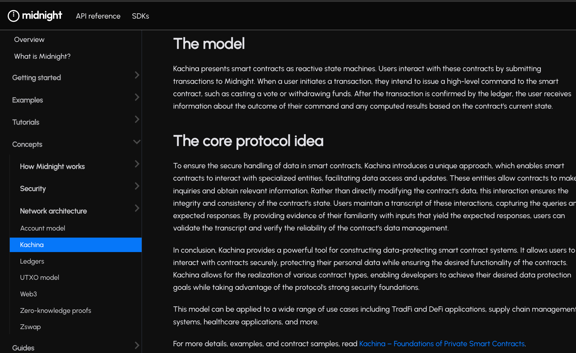This screenshot has height=353, width=576.
Task: Open the API reference page
Action: pos(98,16)
